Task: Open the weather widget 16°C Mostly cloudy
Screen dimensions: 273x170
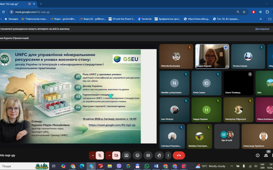Action: pyautogui.click(x=210, y=166)
